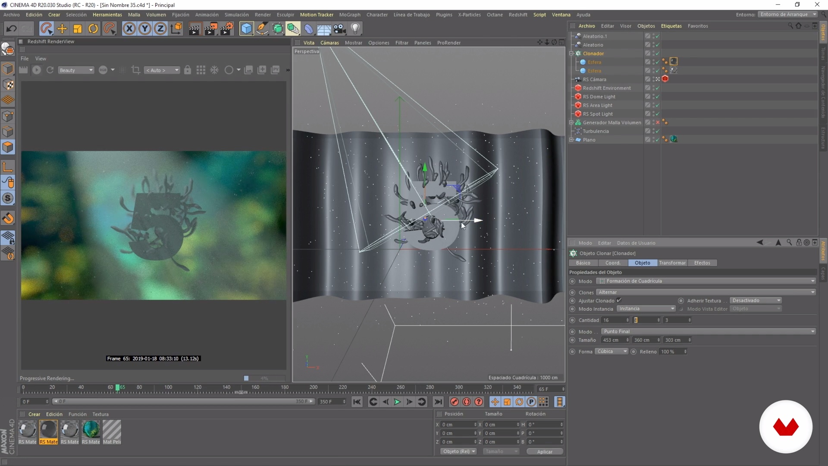Open the cloner Modo Formación de Cuadrícula dropdown
828x466 pixels.
click(x=706, y=281)
